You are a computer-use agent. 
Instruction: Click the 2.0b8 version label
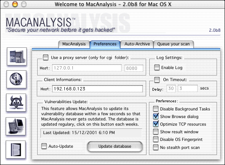215,30
